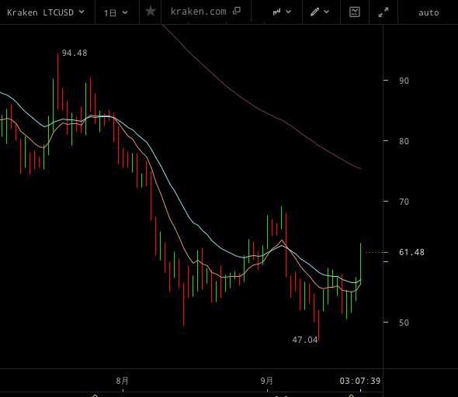Click the external window icon beside kraken.com
The width and height of the screenshot is (458, 397).
click(237, 11)
